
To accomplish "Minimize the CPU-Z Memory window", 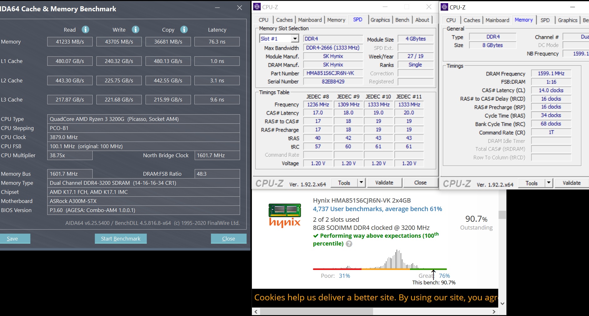I will point(572,7).
